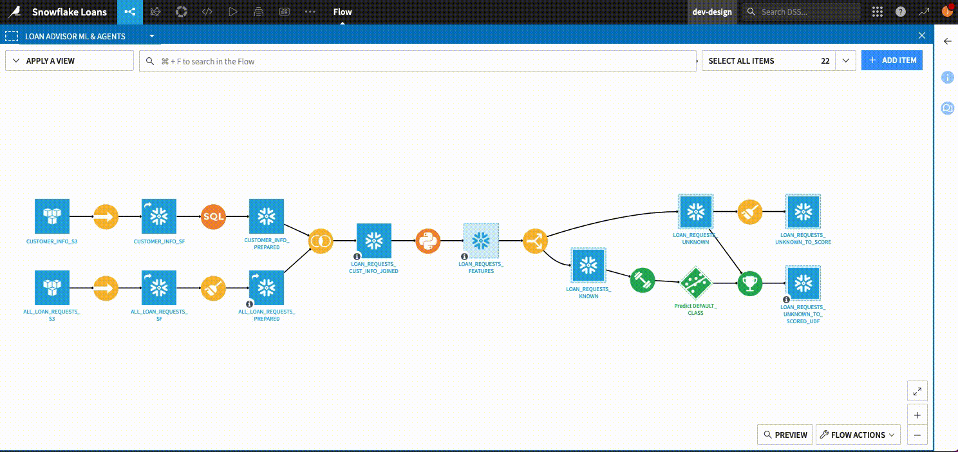Open the help question mark icon
The height and width of the screenshot is (452, 958).
901,12
